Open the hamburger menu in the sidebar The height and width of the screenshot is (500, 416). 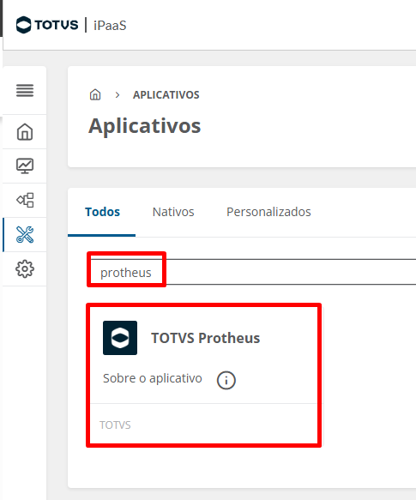pos(25,90)
